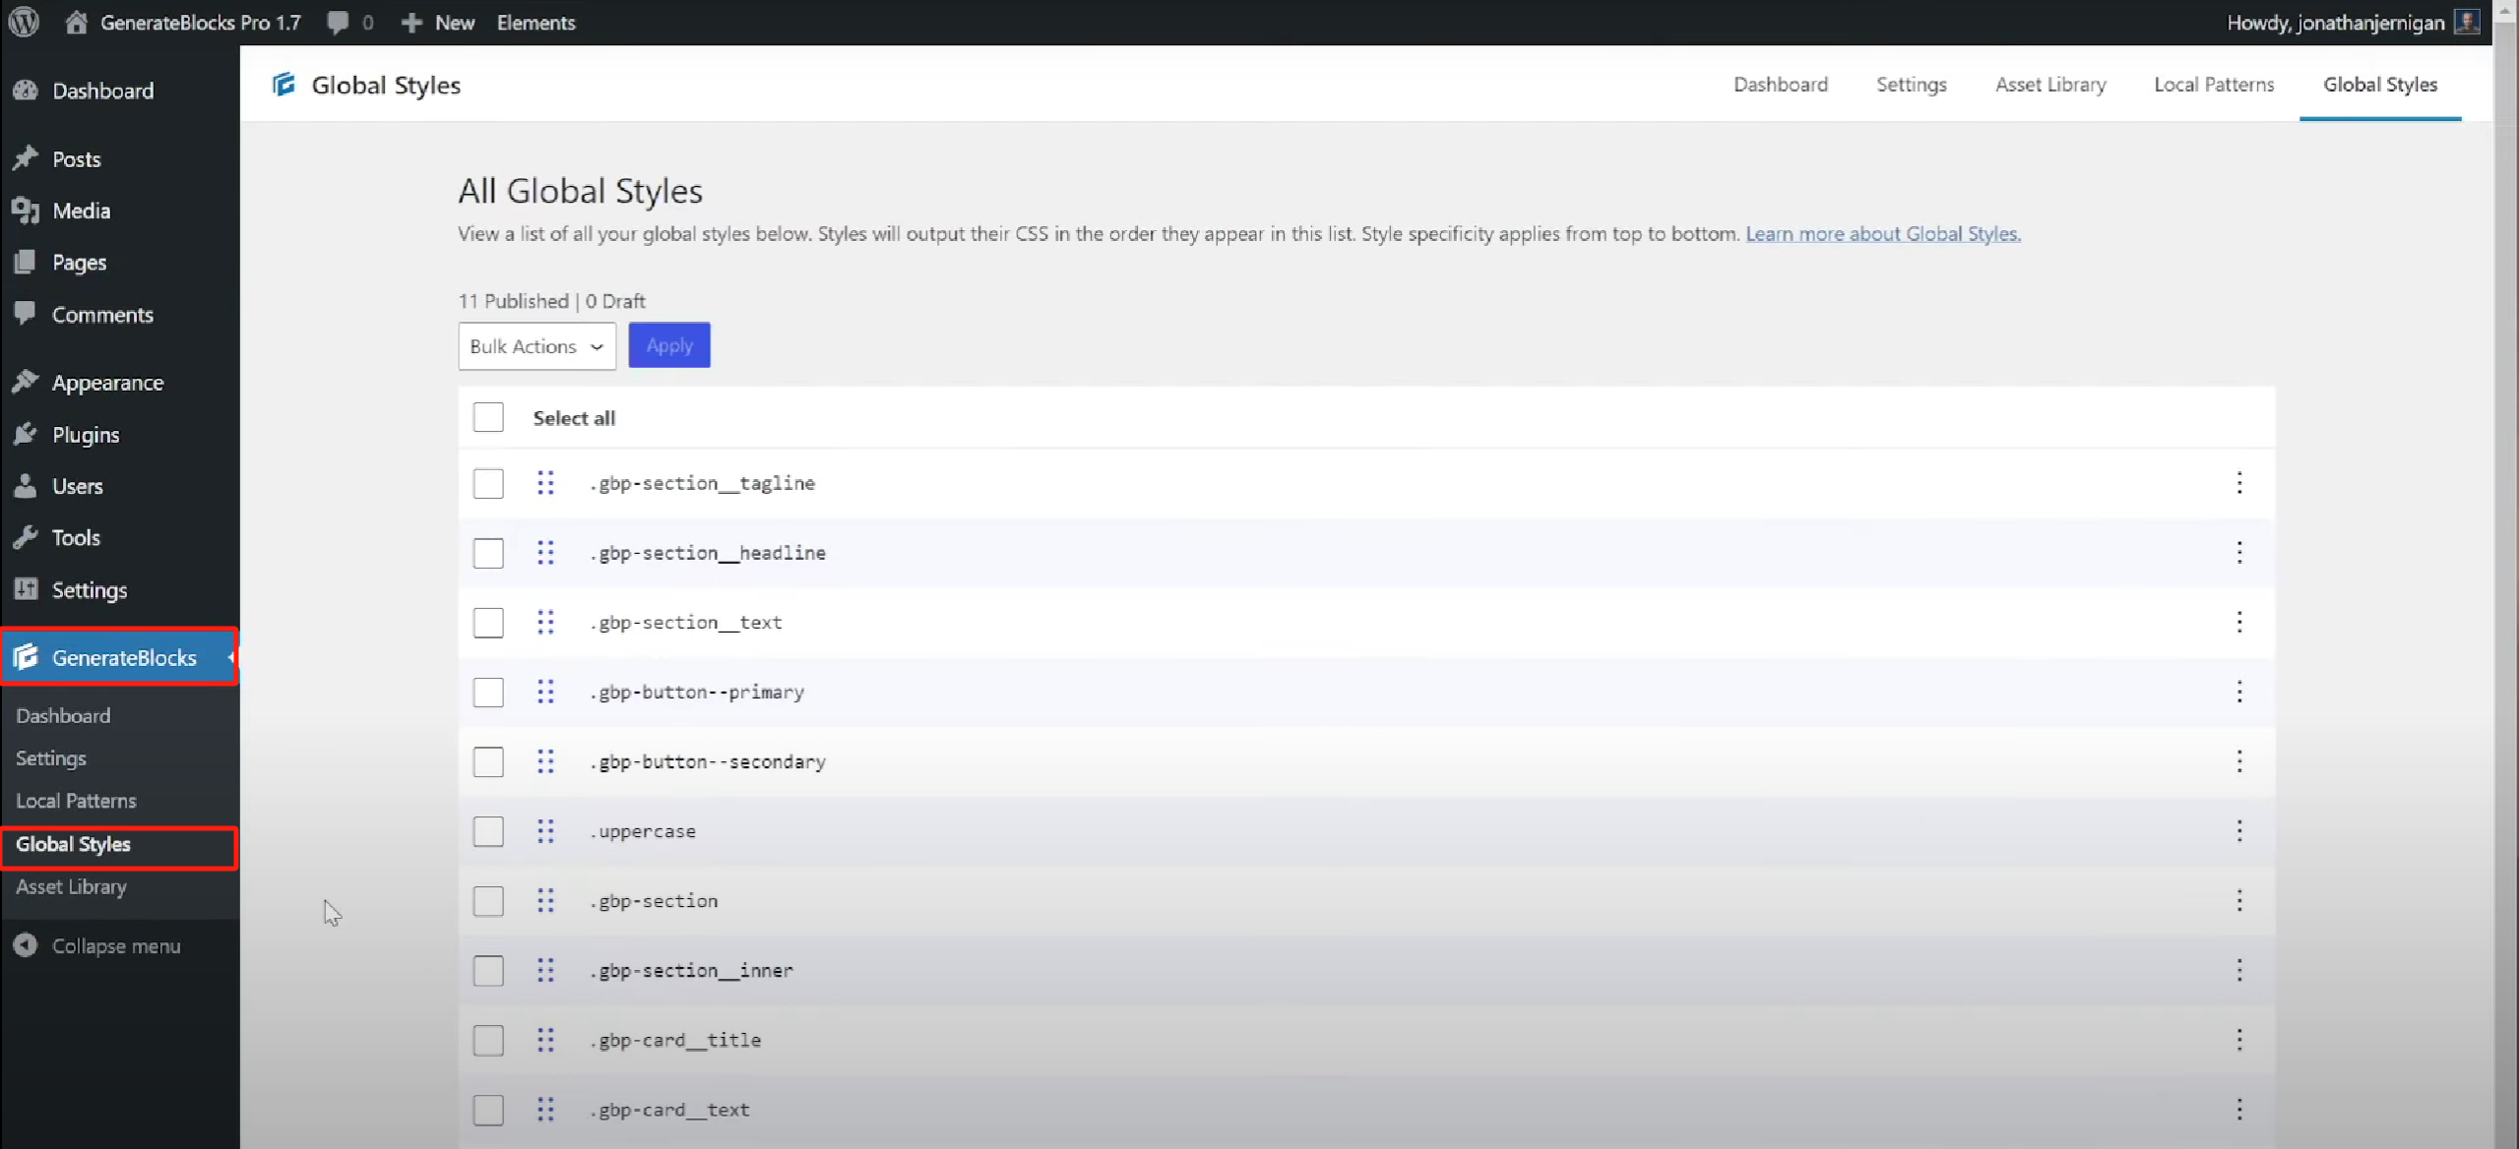Open the comments bubble icon in admin bar
Viewport: 2519px width, 1149px height.
point(338,22)
